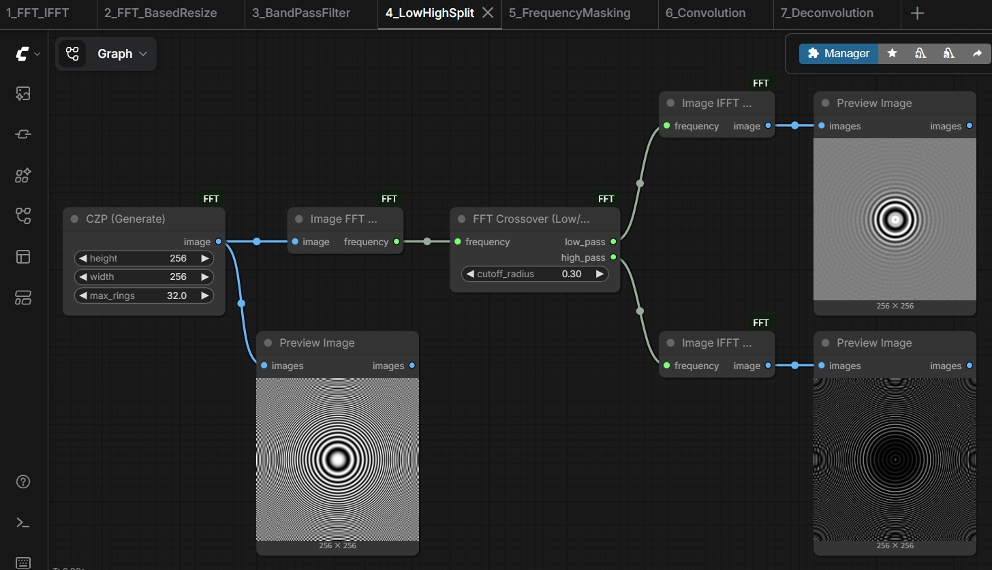Viewport: 992px width, 570px height.
Task: Click the star favorites icon next to Manager
Action: coord(892,53)
